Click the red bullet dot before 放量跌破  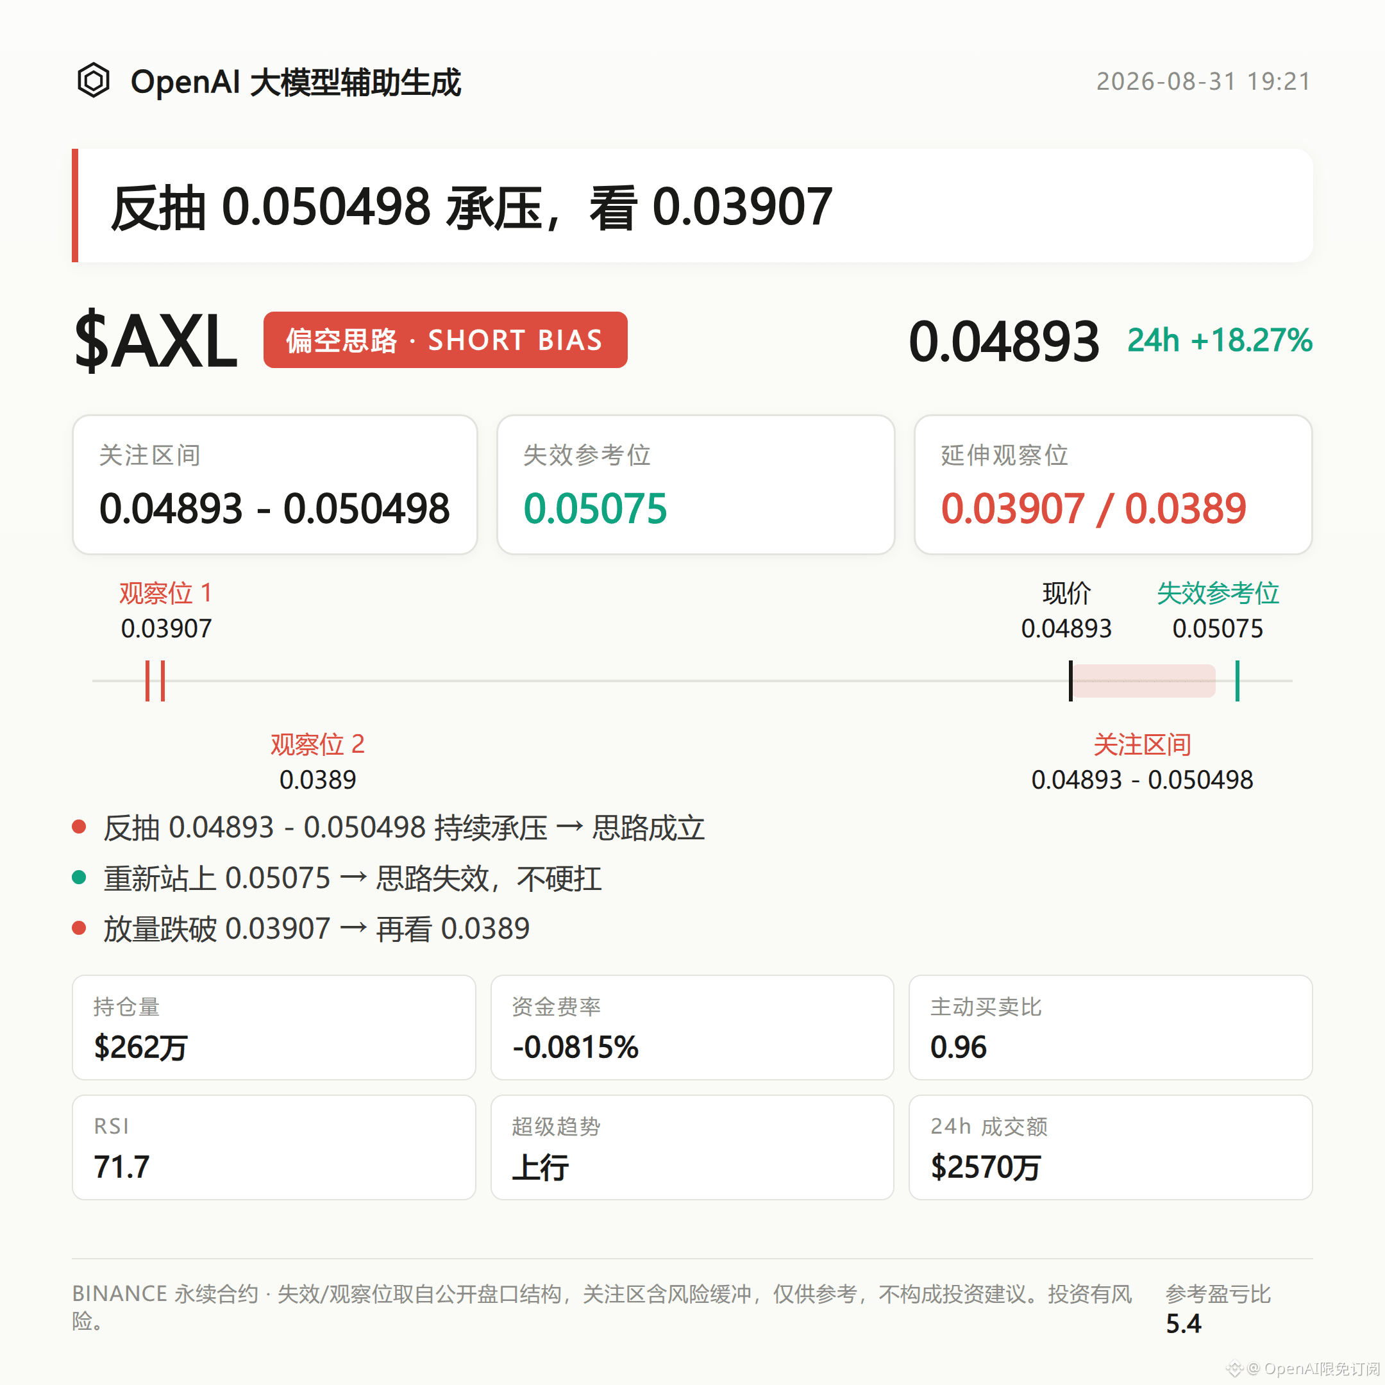80,928
